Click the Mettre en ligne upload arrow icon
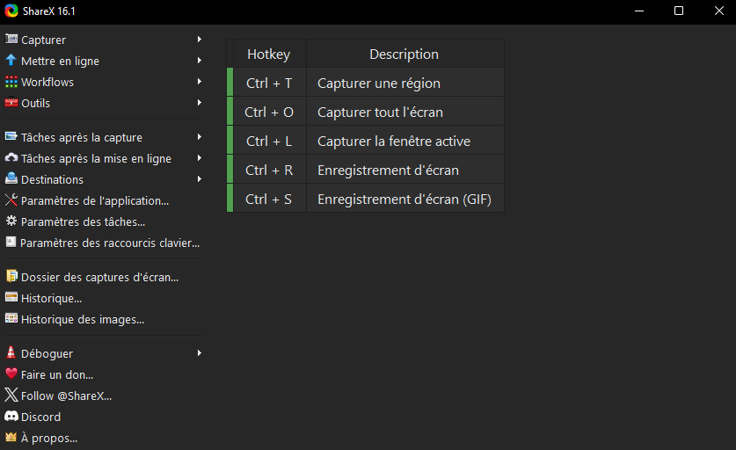This screenshot has height=450, width=736. click(x=11, y=60)
